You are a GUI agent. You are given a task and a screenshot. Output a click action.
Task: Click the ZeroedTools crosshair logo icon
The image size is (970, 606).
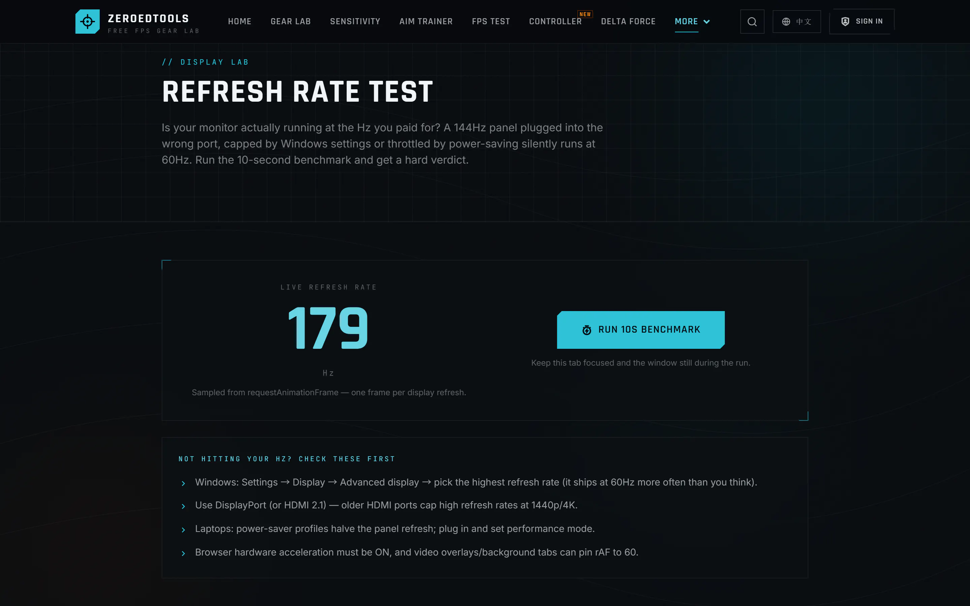point(87,22)
